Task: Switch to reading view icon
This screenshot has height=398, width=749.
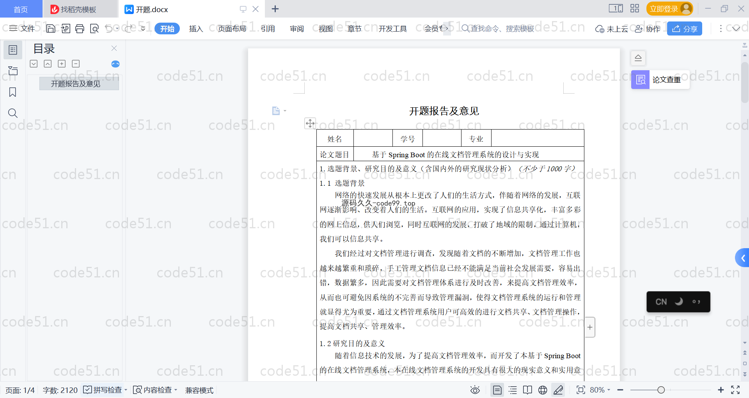Action: click(x=527, y=390)
